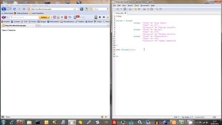Click the Yahoo search input field
The height and width of the screenshot is (125, 222).
(x=24, y=17)
